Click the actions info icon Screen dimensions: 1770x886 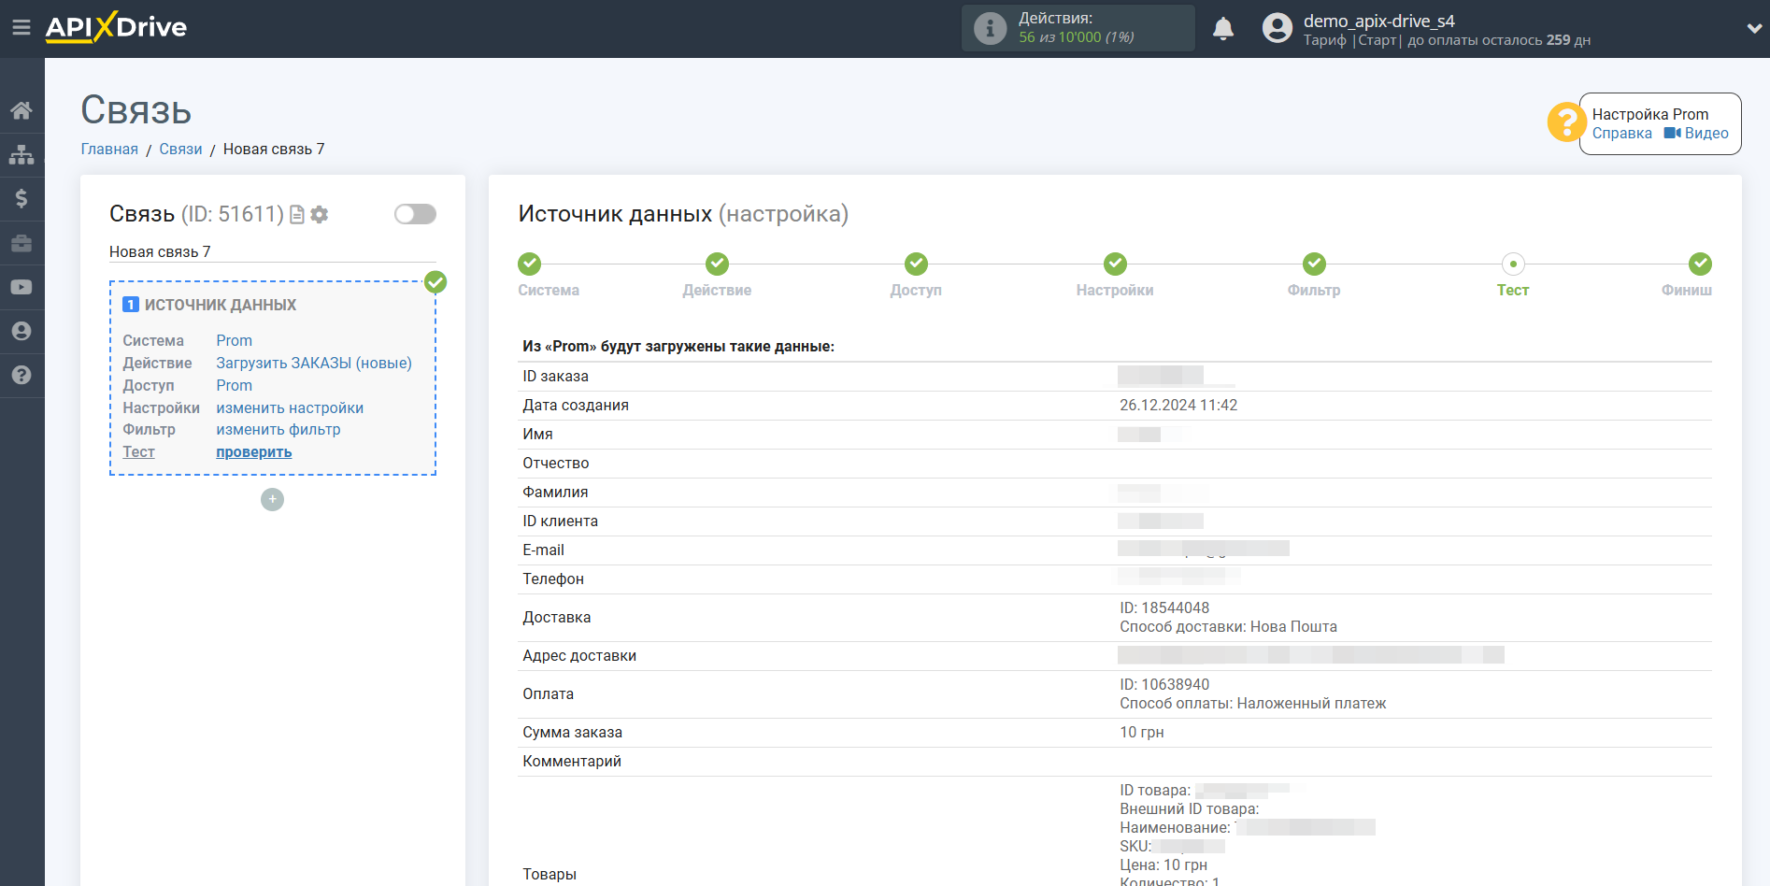point(990,28)
